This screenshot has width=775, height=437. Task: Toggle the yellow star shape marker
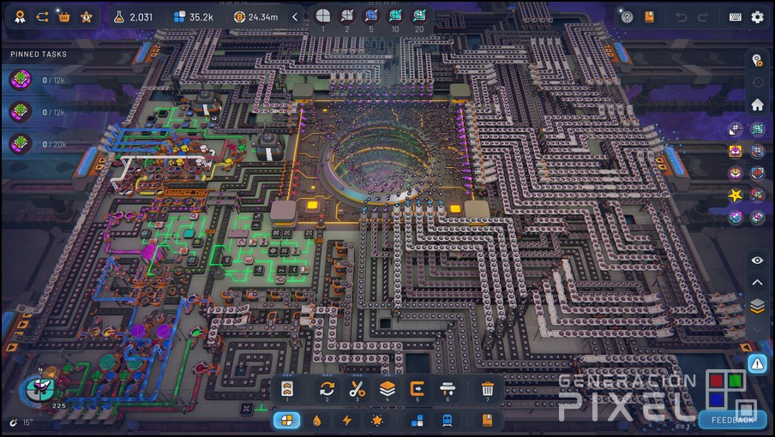(x=735, y=195)
